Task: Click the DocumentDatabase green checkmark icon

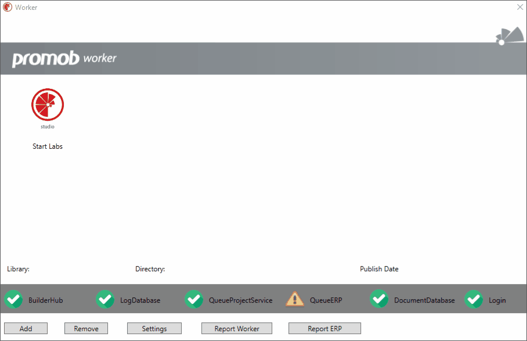Action: point(379,299)
